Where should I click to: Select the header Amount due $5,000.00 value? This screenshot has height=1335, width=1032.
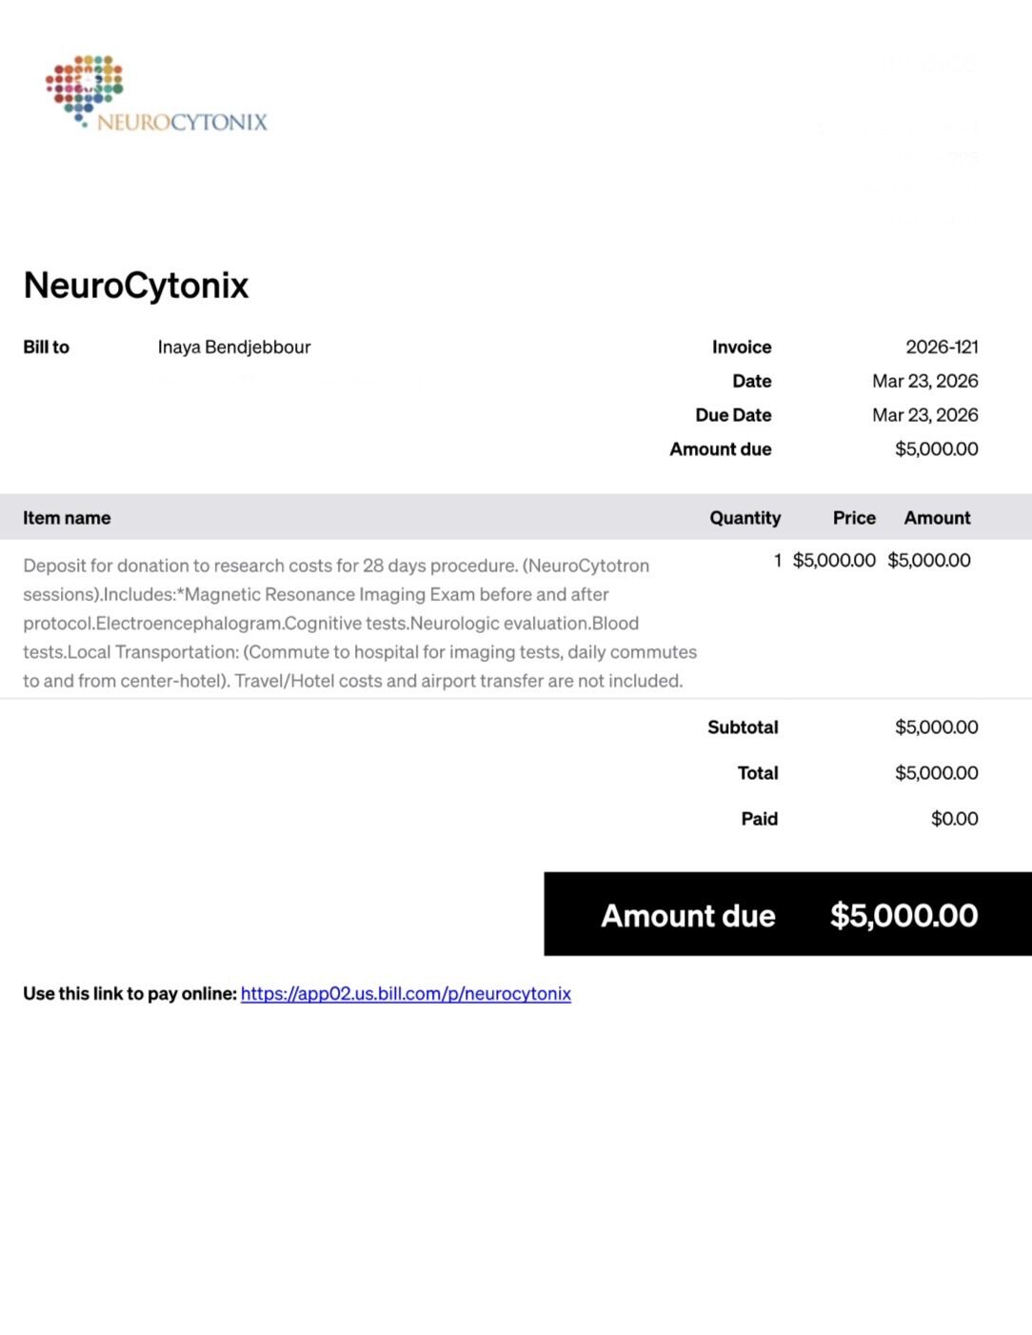click(937, 448)
